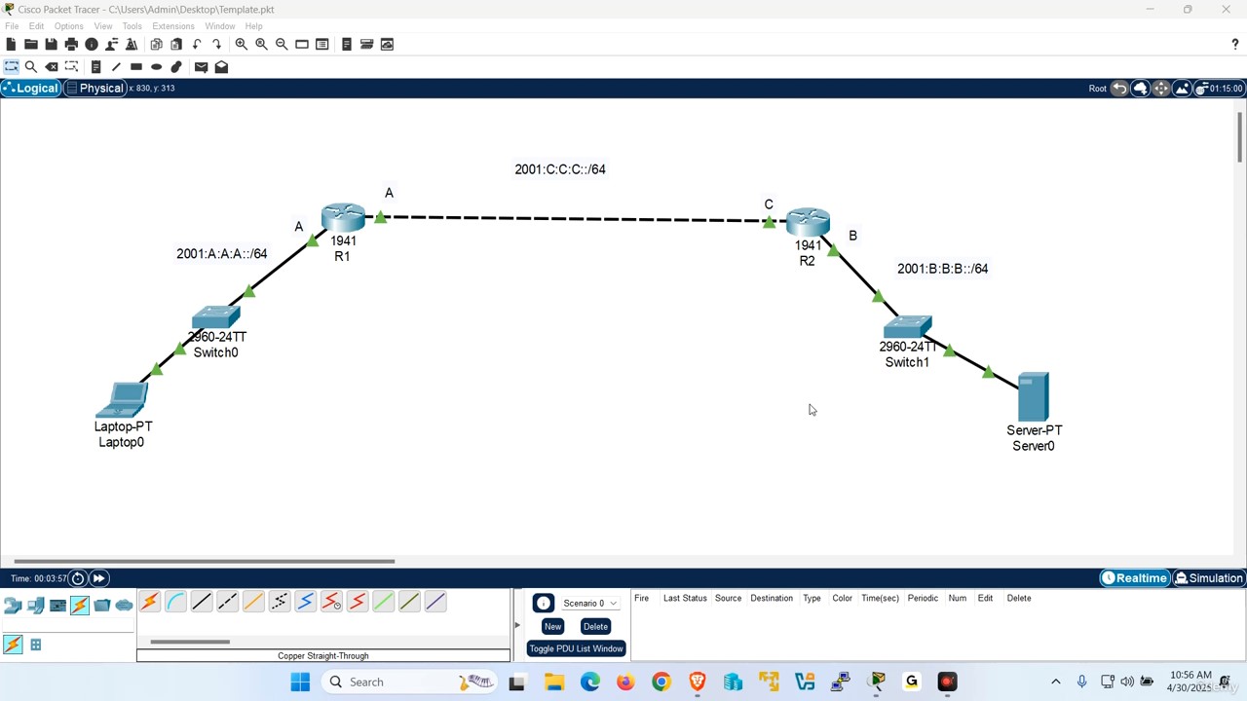Choose Automatic connection type lightning icon
The height and width of the screenshot is (701, 1247).
click(149, 602)
